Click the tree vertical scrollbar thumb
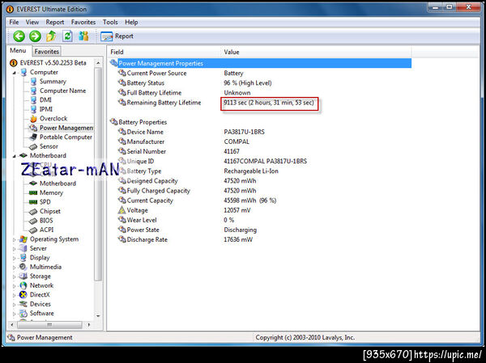486x363 pixels. [x=98, y=175]
